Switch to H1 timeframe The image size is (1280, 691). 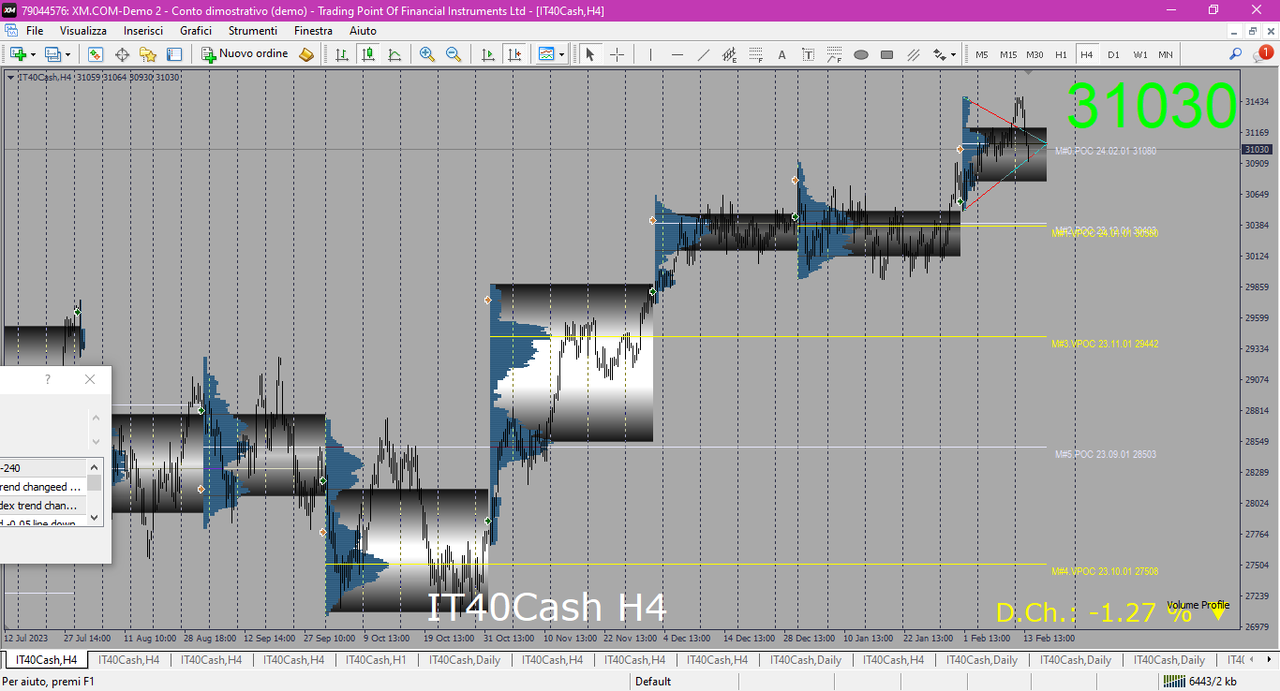click(1061, 54)
